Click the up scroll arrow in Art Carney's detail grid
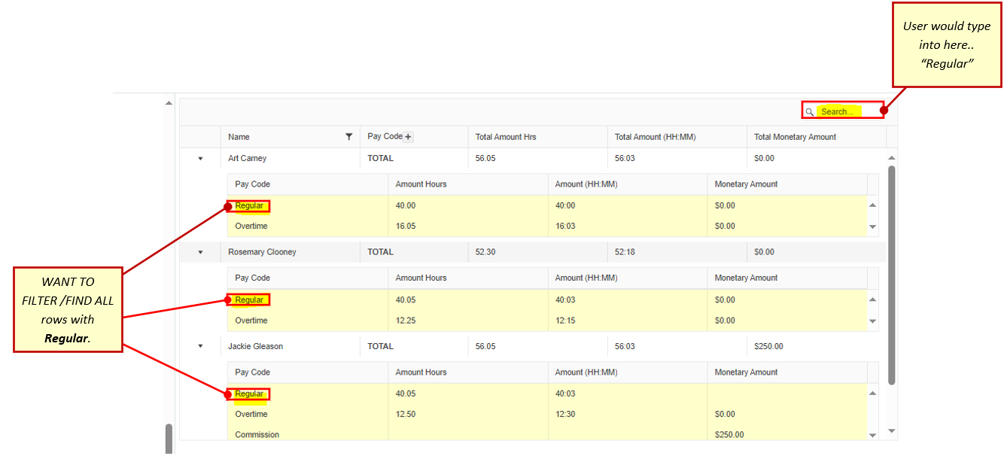 (872, 204)
